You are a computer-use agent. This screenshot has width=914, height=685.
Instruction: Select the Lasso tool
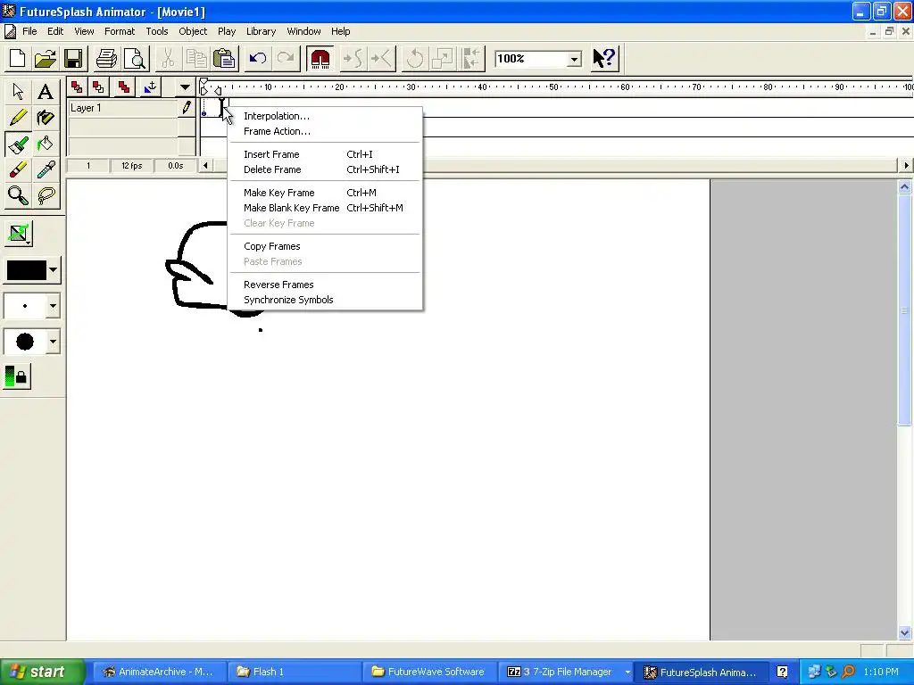click(45, 196)
